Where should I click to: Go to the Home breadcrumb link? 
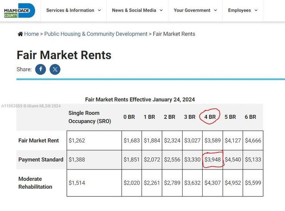[x=31, y=34]
